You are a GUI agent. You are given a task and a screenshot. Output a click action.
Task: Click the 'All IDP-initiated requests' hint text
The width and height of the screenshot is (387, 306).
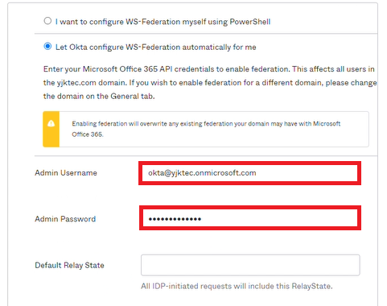coord(237,286)
